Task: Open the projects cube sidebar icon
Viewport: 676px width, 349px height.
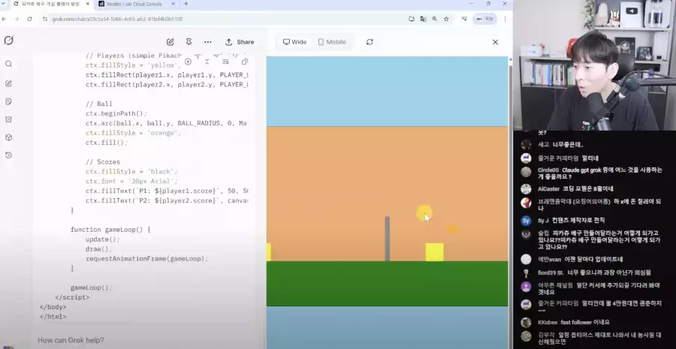Action: (8, 137)
